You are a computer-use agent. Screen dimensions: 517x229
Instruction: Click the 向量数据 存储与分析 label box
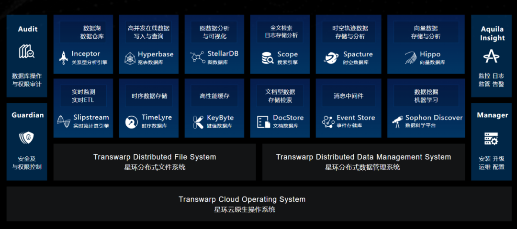pos(426,32)
